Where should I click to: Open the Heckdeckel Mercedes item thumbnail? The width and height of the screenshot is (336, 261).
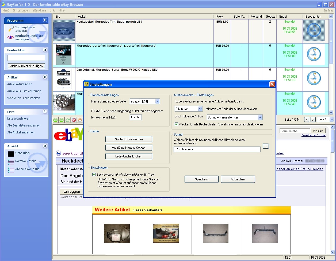64,30
